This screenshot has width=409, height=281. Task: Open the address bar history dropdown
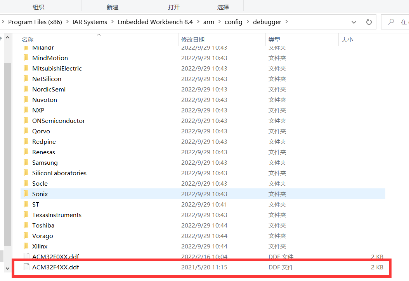354,22
